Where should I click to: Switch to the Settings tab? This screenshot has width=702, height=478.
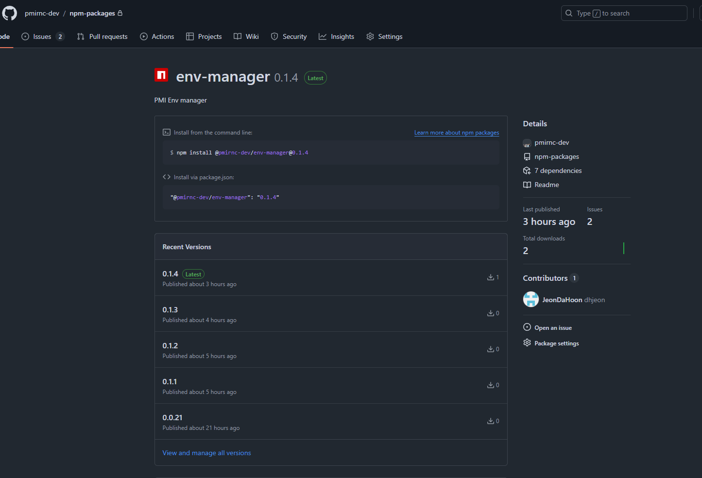click(384, 36)
